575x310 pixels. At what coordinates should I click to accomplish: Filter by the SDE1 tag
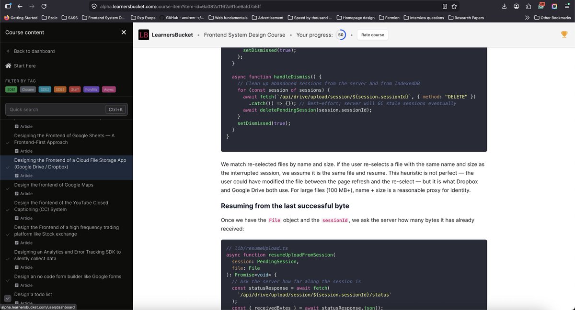click(x=11, y=89)
